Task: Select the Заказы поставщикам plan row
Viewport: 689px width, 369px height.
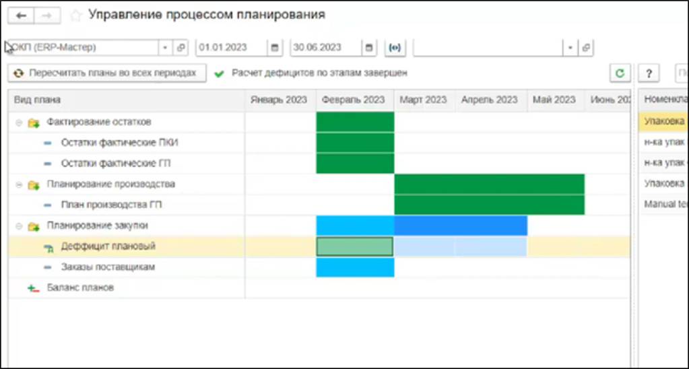Action: (x=108, y=267)
